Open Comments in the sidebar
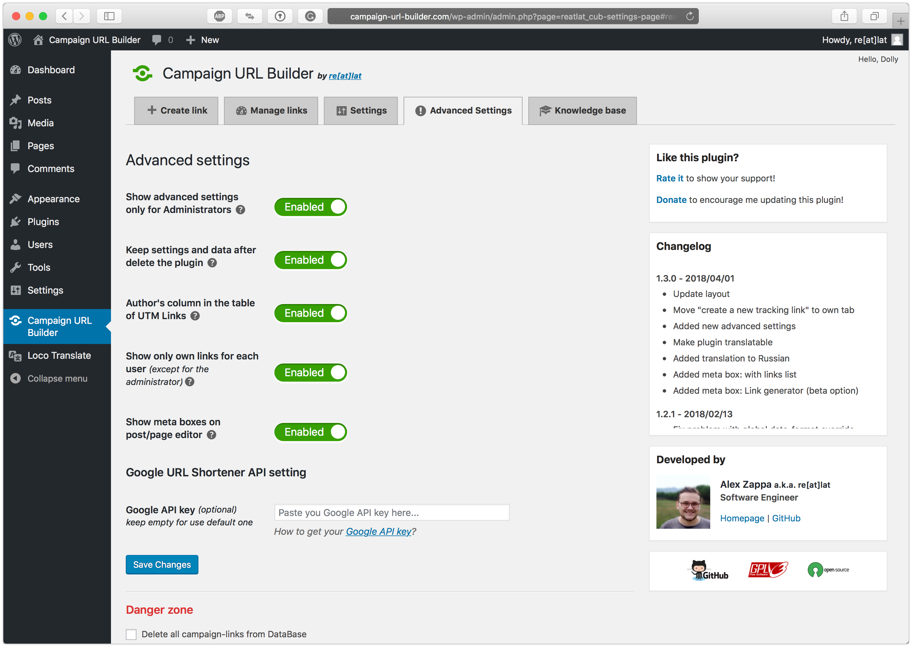912x647 pixels. pyautogui.click(x=57, y=169)
